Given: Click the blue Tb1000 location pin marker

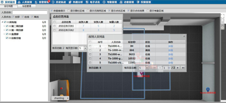Looking at the screenshot, I should [x=208, y=90].
